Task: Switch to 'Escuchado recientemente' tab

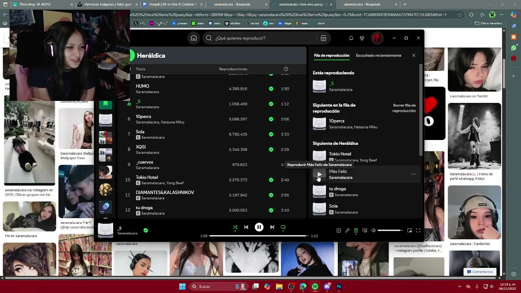Action: (379, 55)
